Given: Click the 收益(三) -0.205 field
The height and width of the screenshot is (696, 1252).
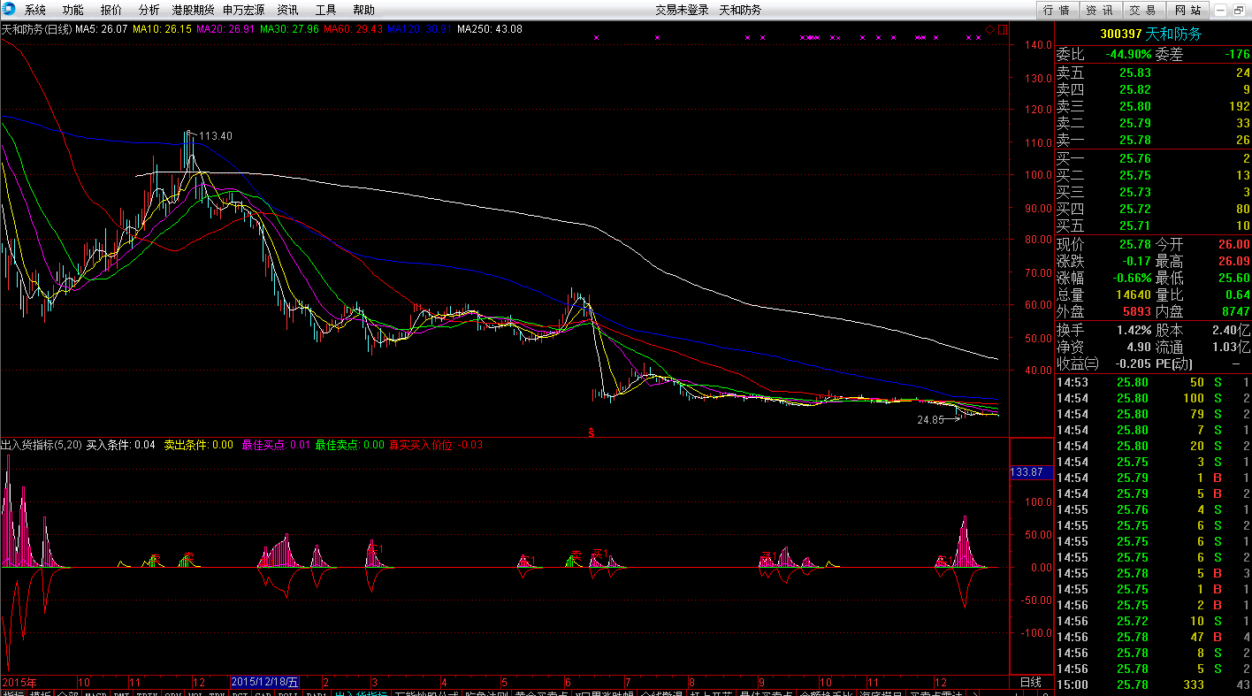Looking at the screenshot, I should (1104, 363).
